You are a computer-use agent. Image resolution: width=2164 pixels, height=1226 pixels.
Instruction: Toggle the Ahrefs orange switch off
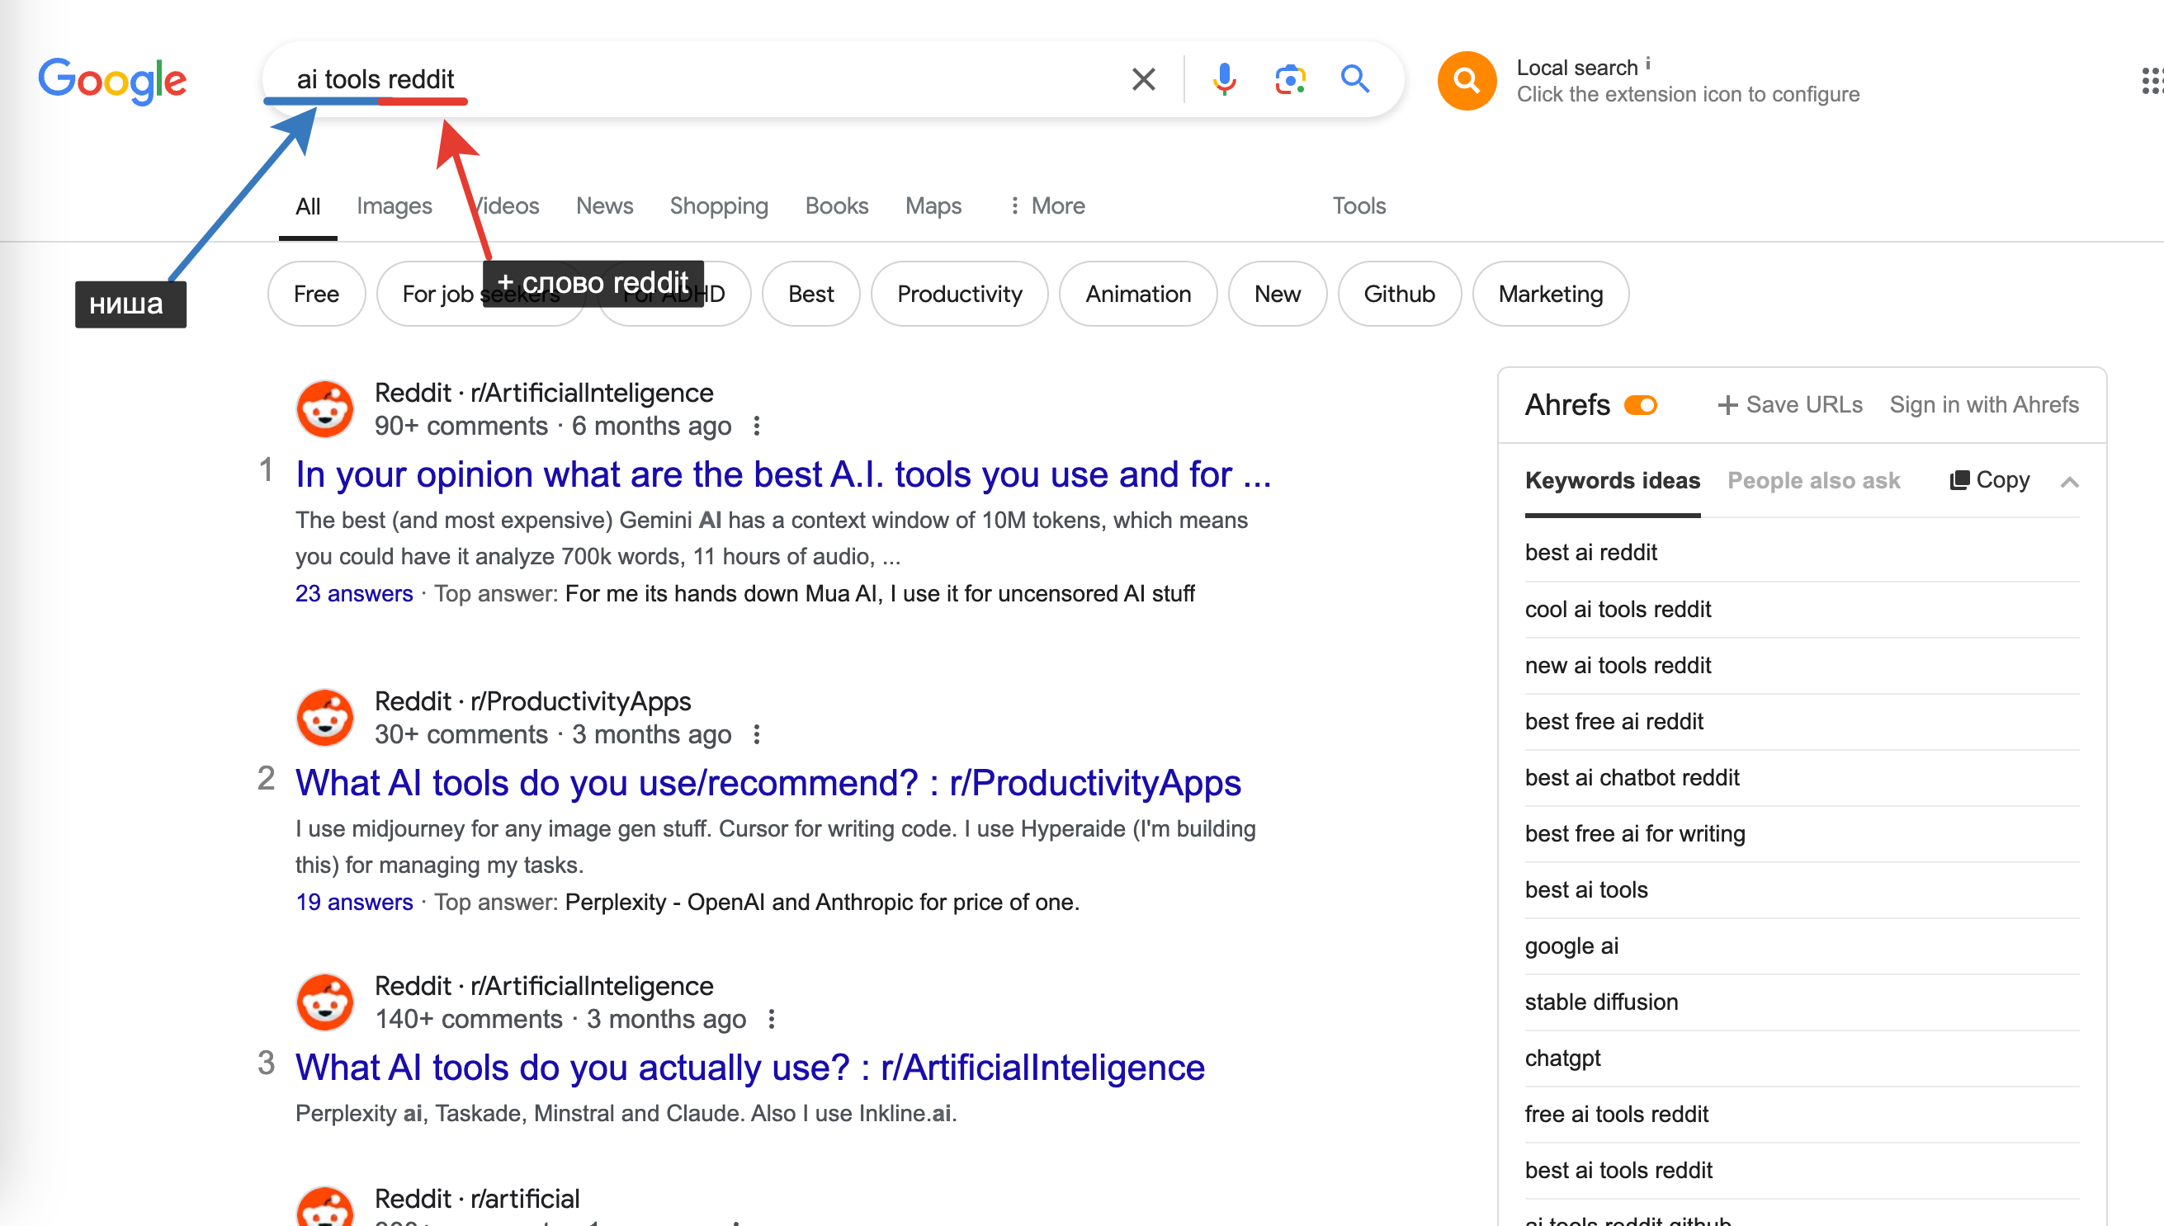pyautogui.click(x=1640, y=405)
